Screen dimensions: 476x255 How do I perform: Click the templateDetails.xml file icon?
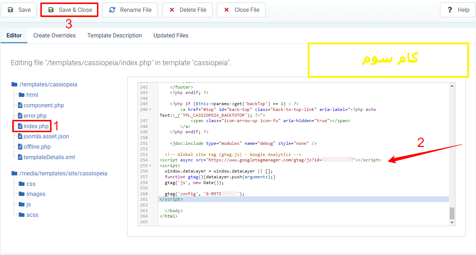point(20,157)
